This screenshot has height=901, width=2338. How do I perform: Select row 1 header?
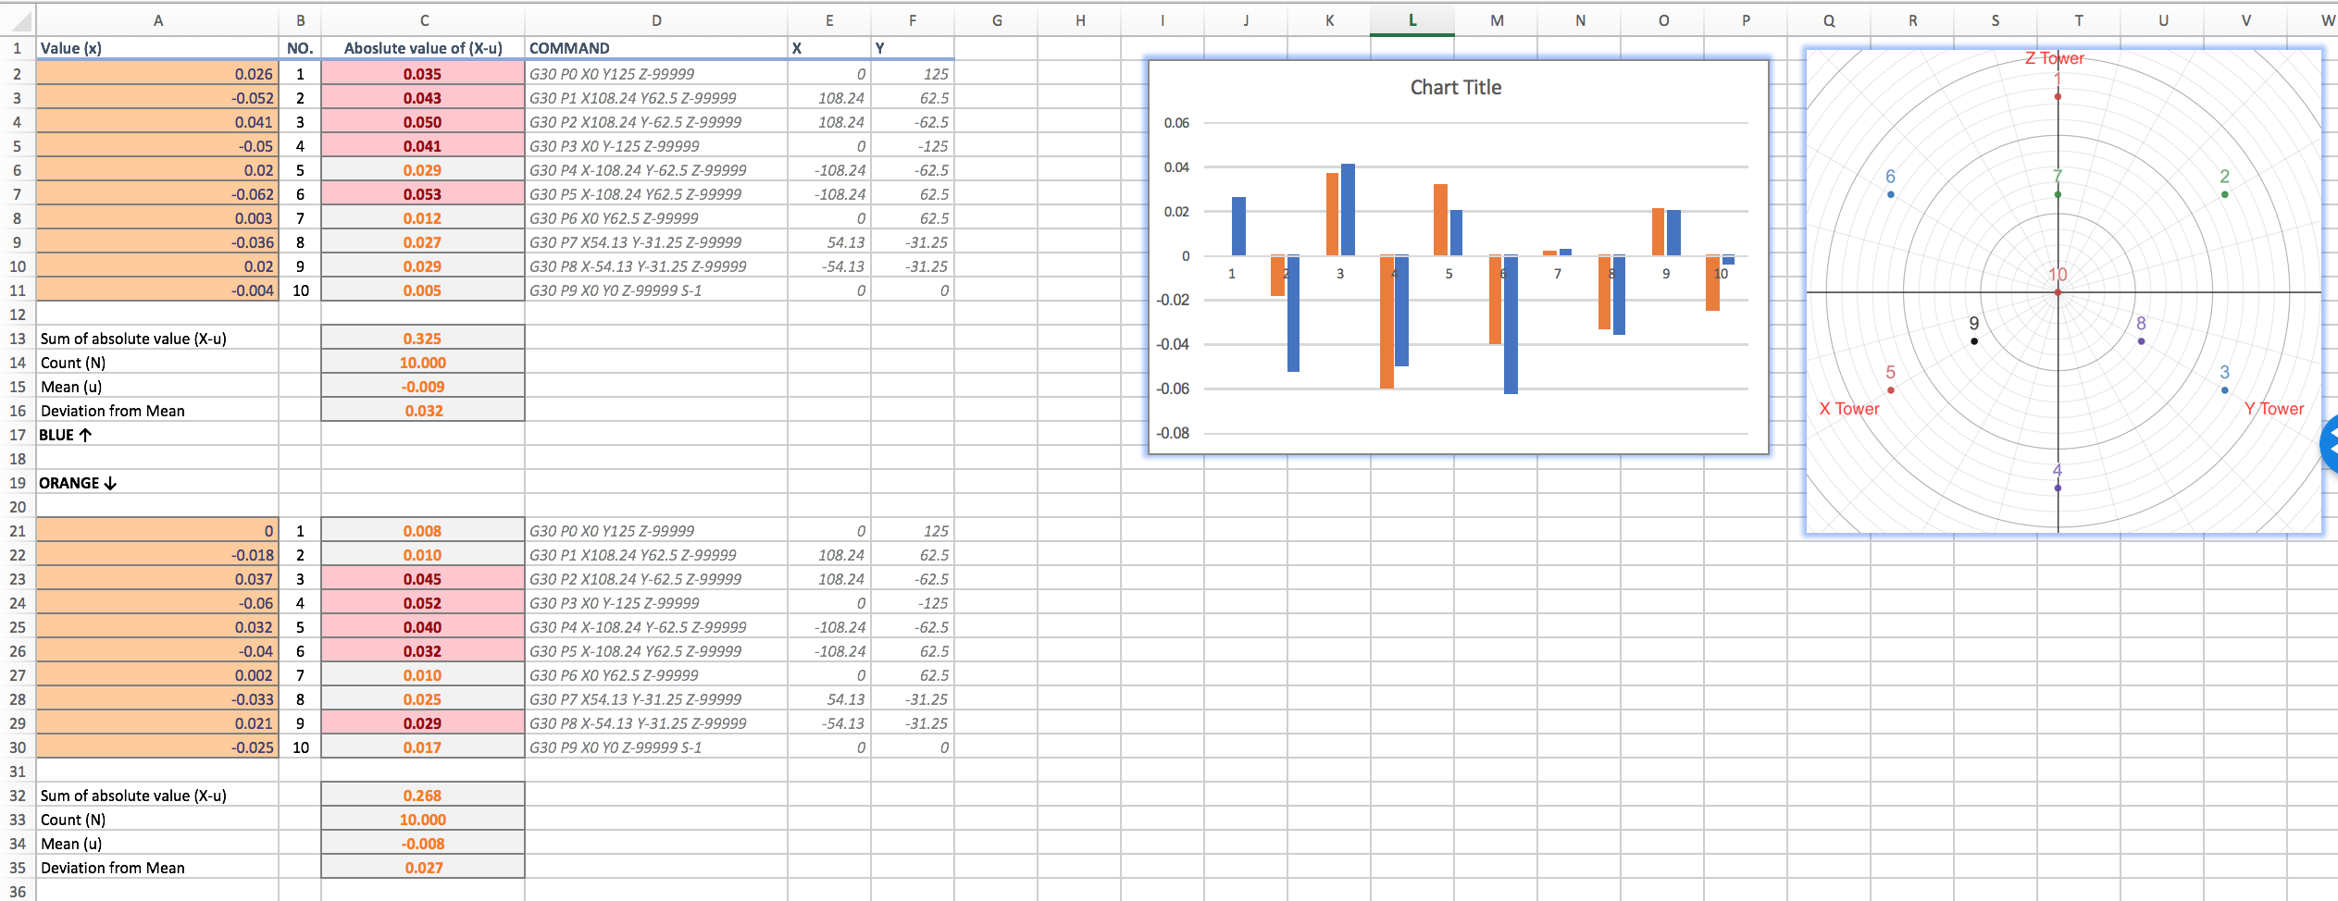pyautogui.click(x=18, y=48)
